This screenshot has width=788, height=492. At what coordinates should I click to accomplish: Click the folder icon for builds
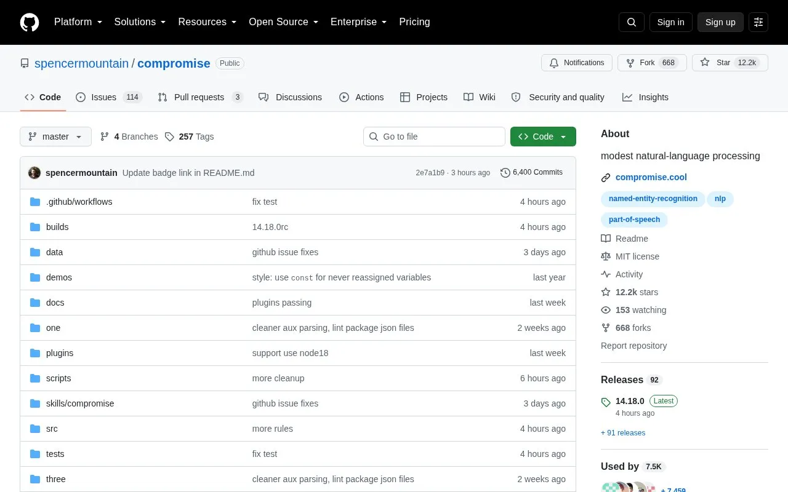(x=35, y=227)
